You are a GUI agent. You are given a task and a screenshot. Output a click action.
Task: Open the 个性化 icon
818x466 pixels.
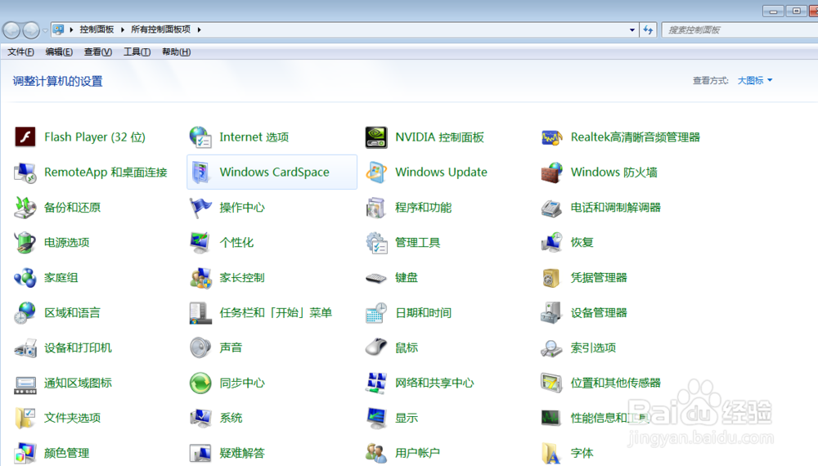click(200, 242)
